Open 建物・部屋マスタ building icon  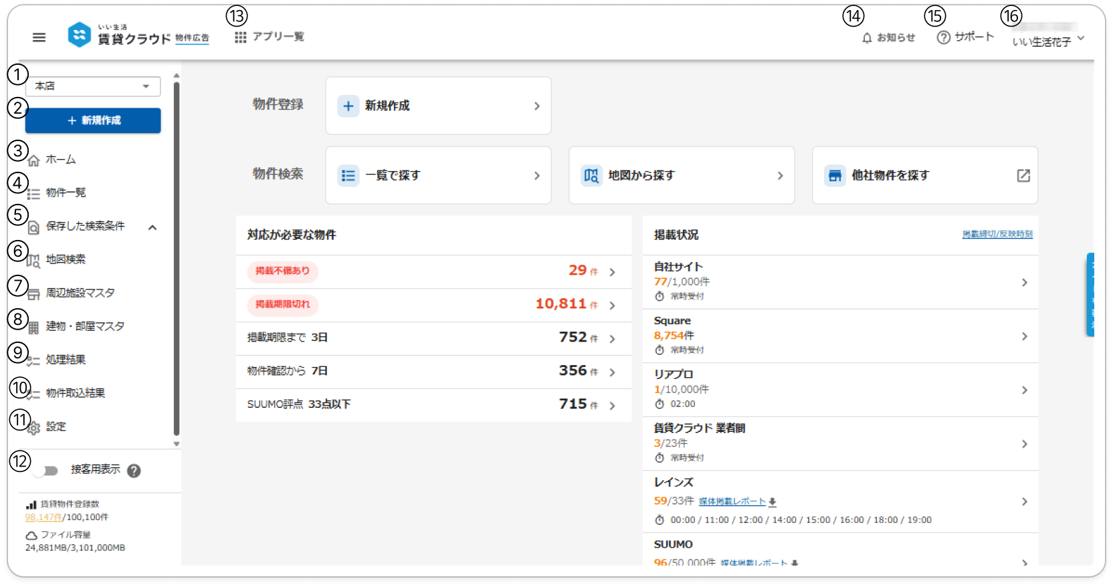coord(33,328)
